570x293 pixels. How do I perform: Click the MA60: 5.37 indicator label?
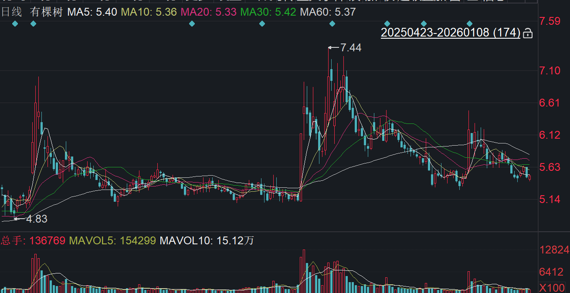328,12
